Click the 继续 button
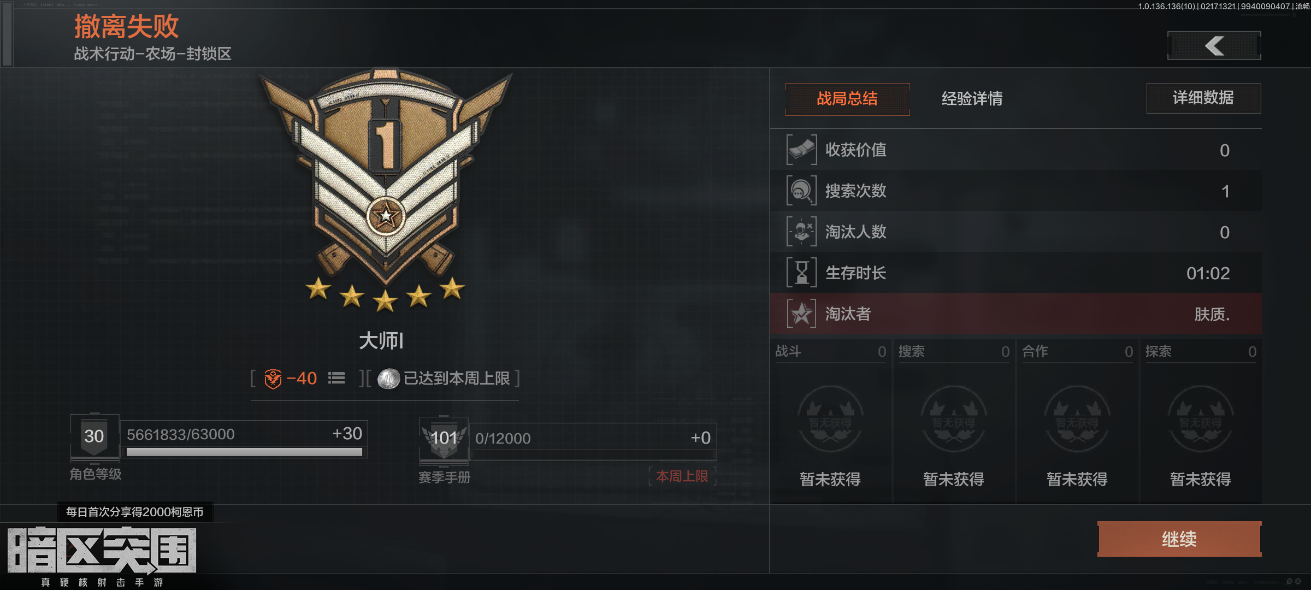 (1179, 539)
